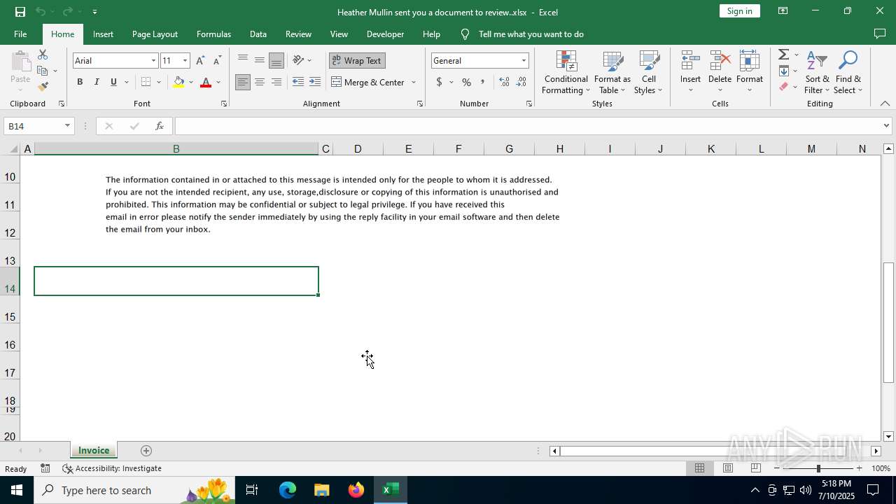Click the AutoSum sigma icon
The width and height of the screenshot is (896, 504).
(x=784, y=55)
